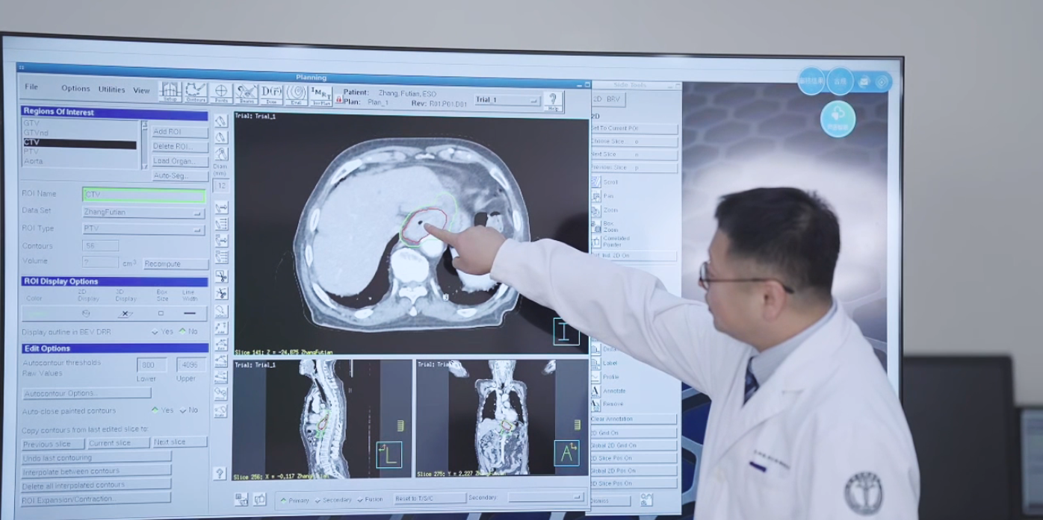The width and height of the screenshot is (1043, 520).
Task: Click the Add ROI button
Action: tap(180, 132)
